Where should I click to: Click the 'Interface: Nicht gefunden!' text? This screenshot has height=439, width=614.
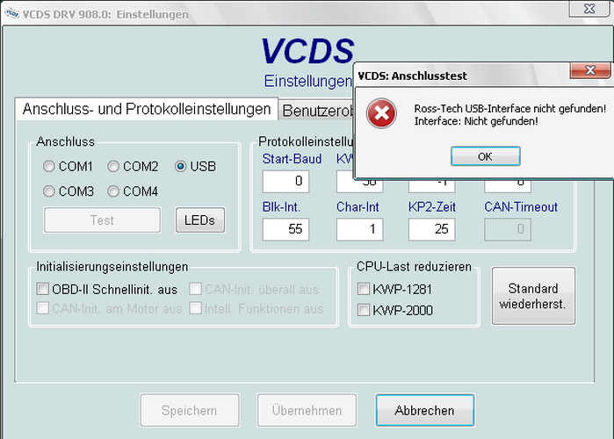pos(476,121)
